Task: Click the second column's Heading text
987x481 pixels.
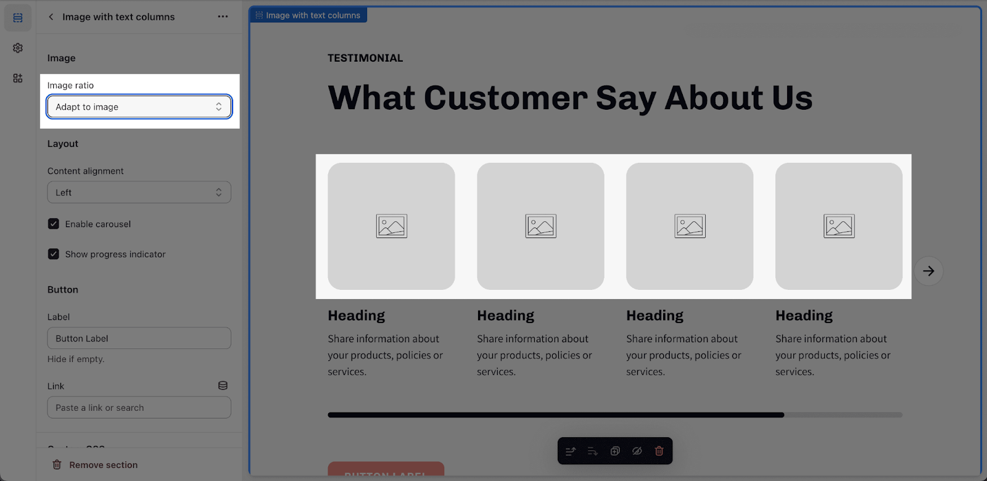Action: pos(506,316)
